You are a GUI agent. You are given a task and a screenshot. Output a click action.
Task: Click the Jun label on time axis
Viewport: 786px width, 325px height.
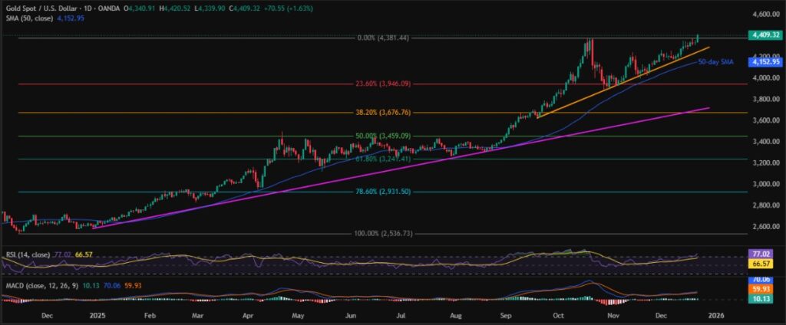351,317
